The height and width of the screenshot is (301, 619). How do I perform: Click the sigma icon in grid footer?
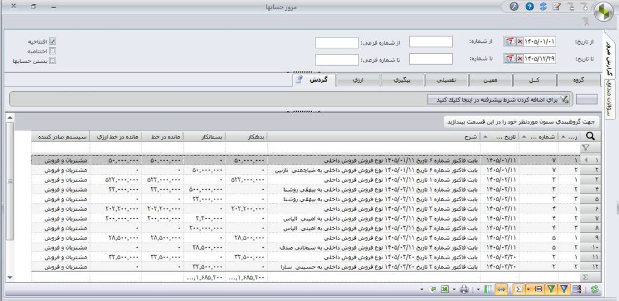pos(585,277)
